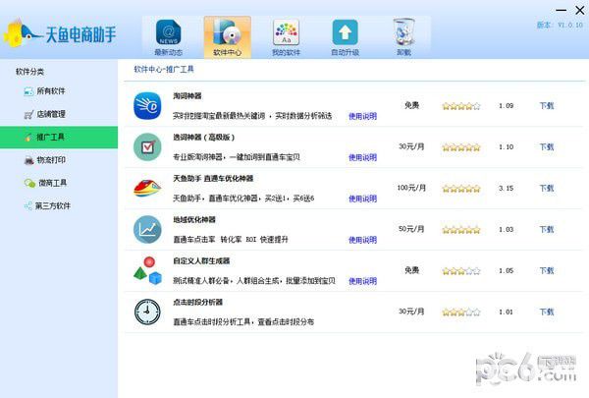
Task: Open 使用说明 for 自定义人群生成器
Action: click(362, 281)
